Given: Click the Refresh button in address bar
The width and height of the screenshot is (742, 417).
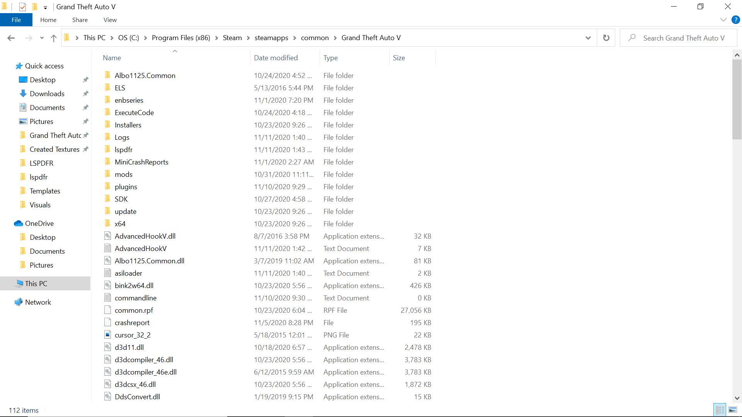Looking at the screenshot, I should [x=606, y=38].
